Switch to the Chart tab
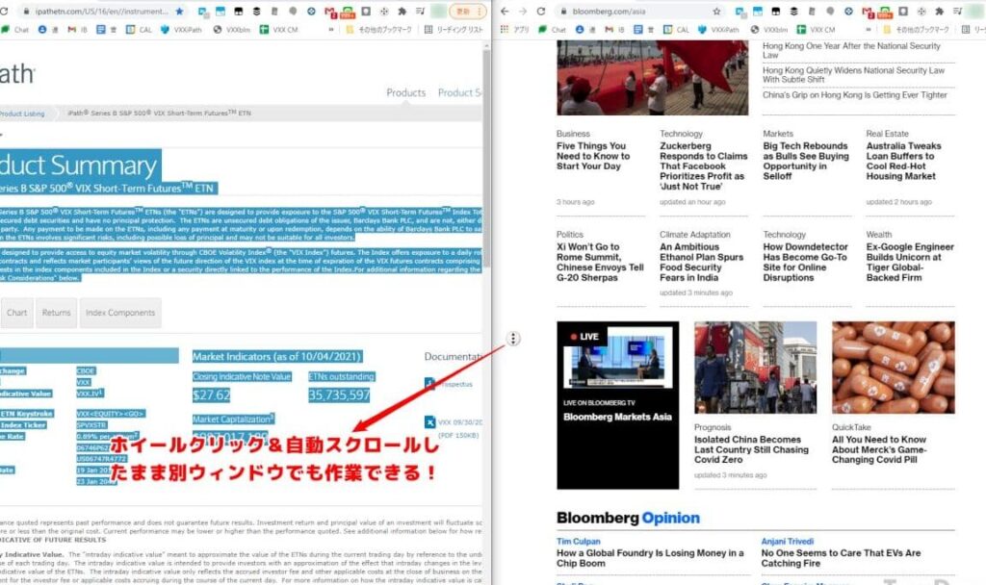986x585 pixels. point(17,313)
